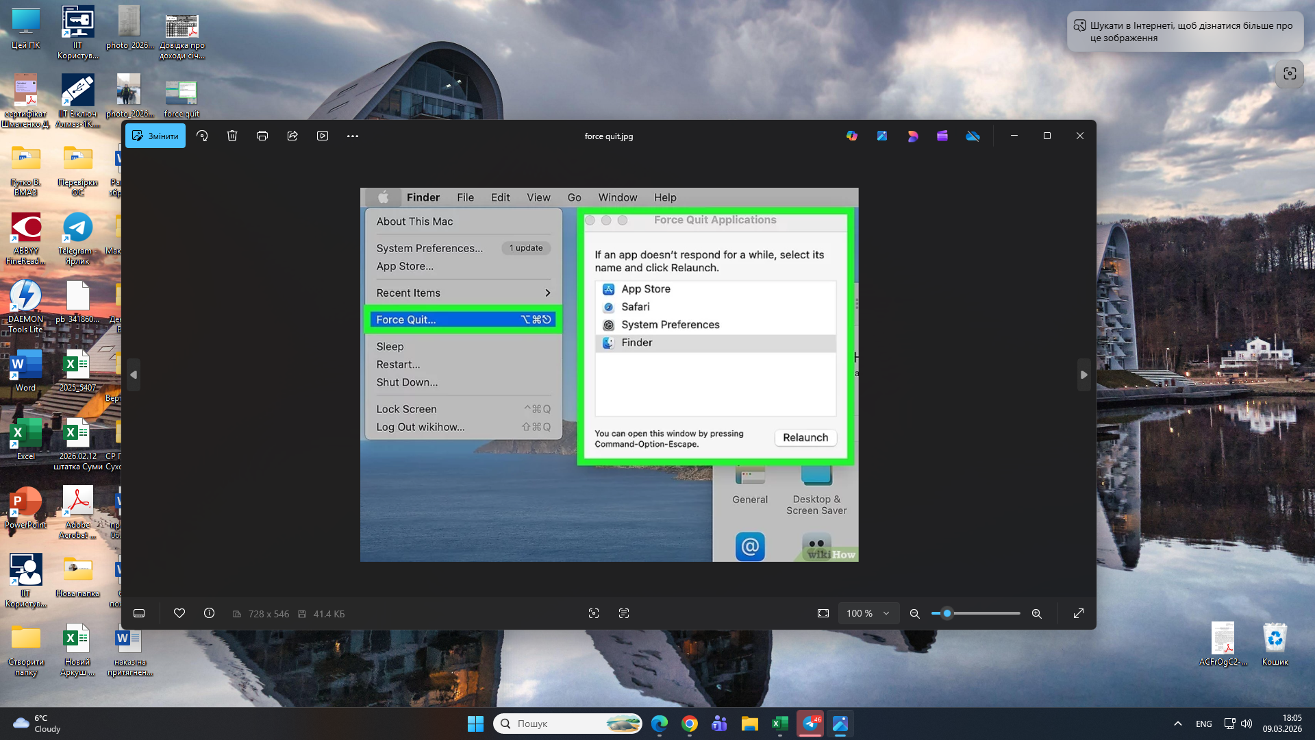
Task: Open Copilot in the Photos app
Action: pyautogui.click(x=851, y=136)
